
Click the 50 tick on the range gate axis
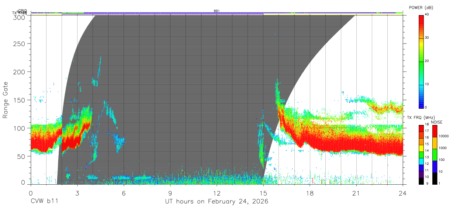pos(22,156)
